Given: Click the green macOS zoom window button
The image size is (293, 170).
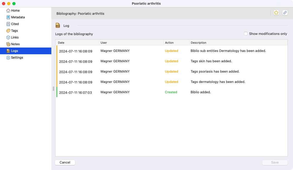Looking at the screenshot, I should pos(14,4).
